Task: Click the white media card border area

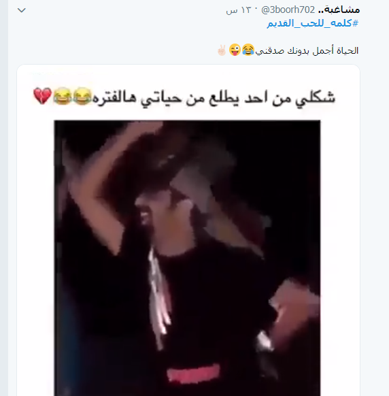Action: (x=35, y=227)
